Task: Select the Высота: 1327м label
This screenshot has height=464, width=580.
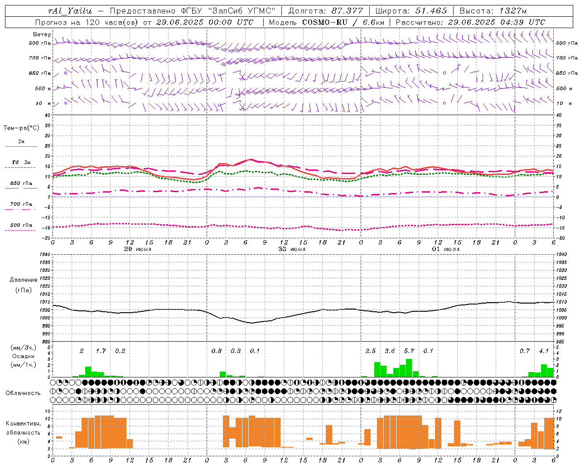Action: click(x=493, y=11)
